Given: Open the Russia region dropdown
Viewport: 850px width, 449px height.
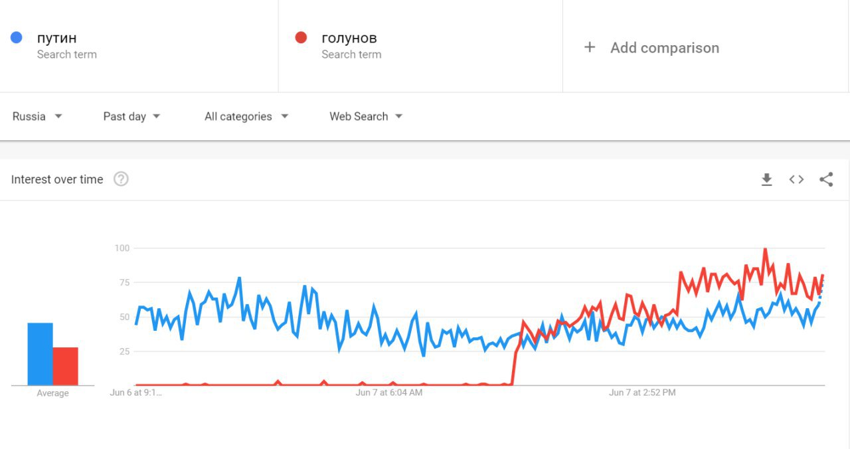Looking at the screenshot, I should coord(37,116).
